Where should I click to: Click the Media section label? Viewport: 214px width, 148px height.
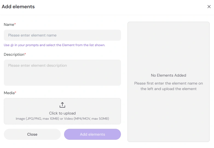[9, 93]
